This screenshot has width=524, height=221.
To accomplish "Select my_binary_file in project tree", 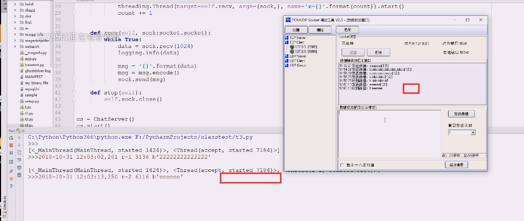I will coord(33,83).
